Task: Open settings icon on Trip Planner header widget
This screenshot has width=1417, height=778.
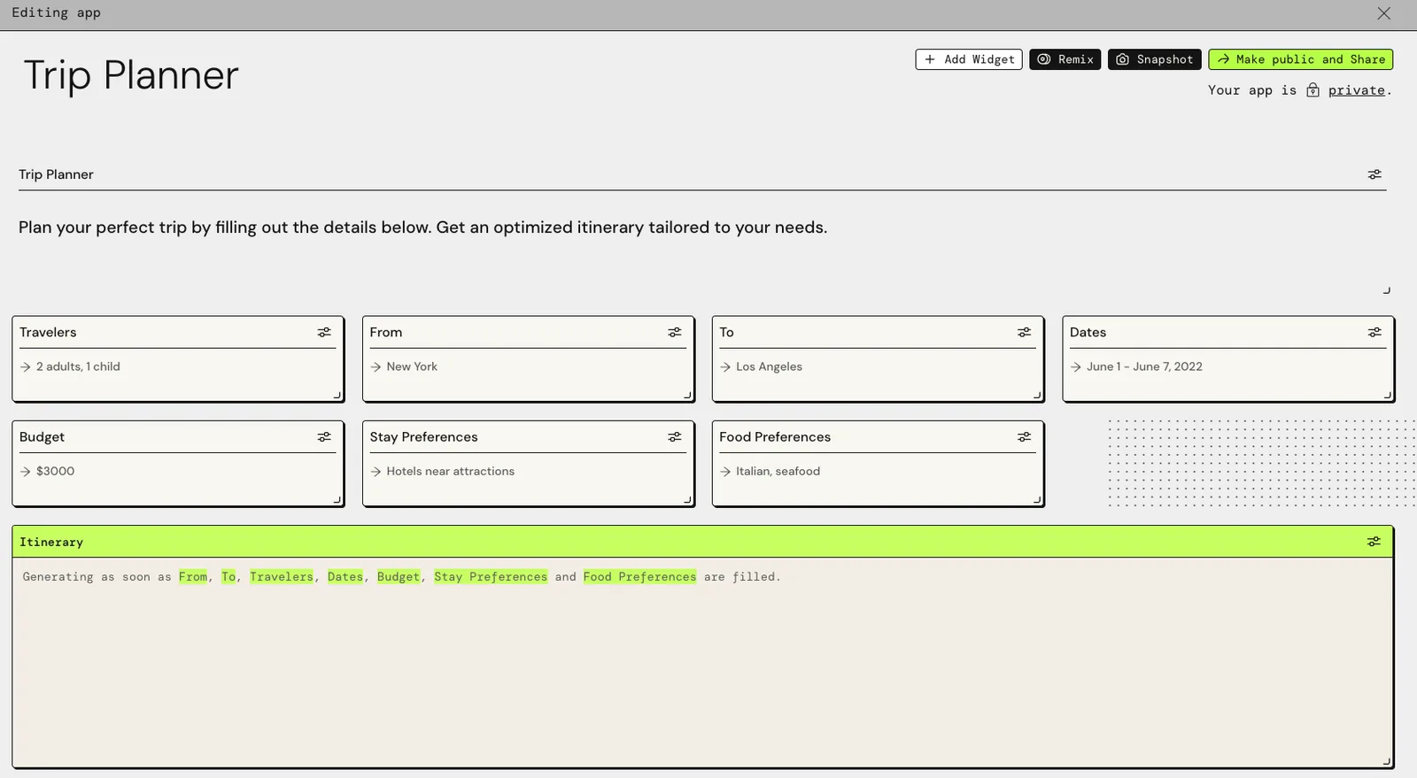Action: [x=1374, y=175]
